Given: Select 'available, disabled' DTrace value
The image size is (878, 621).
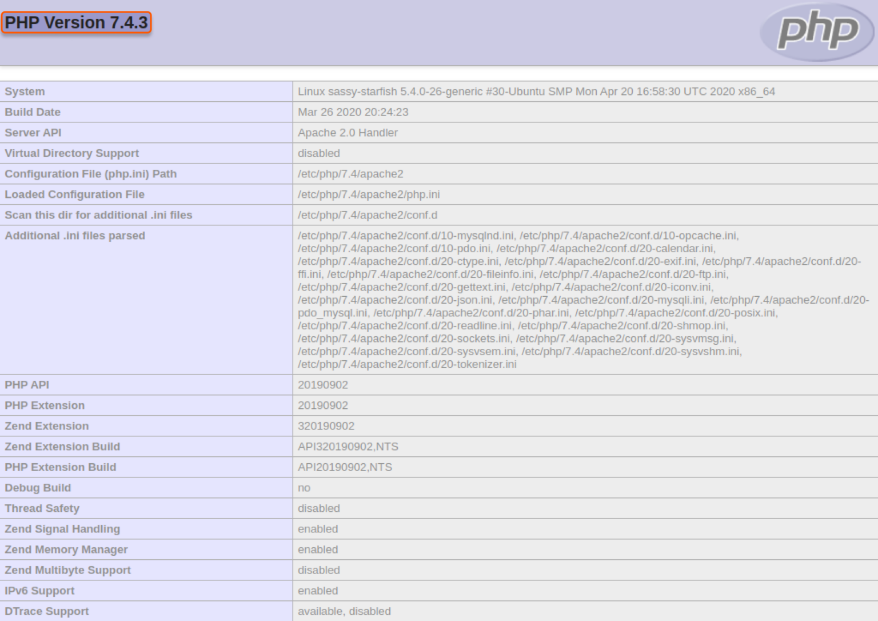Looking at the screenshot, I should 344,611.
